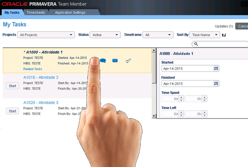Click the search magnifier icon

click(196, 44)
